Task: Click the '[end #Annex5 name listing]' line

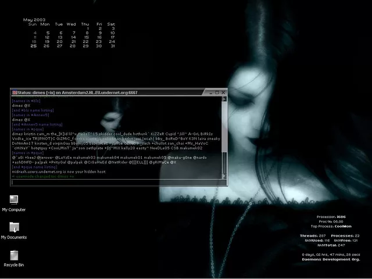Action: 37,124
